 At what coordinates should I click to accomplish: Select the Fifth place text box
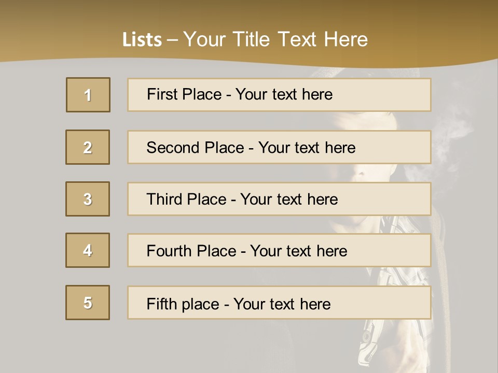click(x=279, y=303)
